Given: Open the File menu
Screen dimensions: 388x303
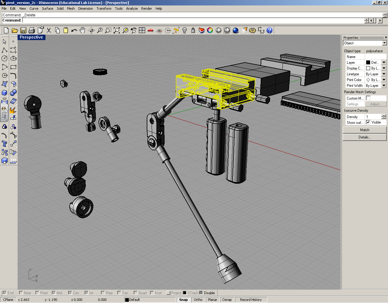Looking at the screenshot, I should point(4,9).
